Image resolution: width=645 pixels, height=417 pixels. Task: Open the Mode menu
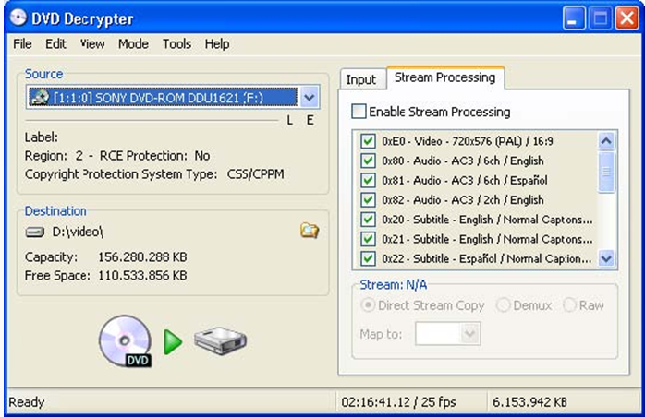[x=133, y=43]
